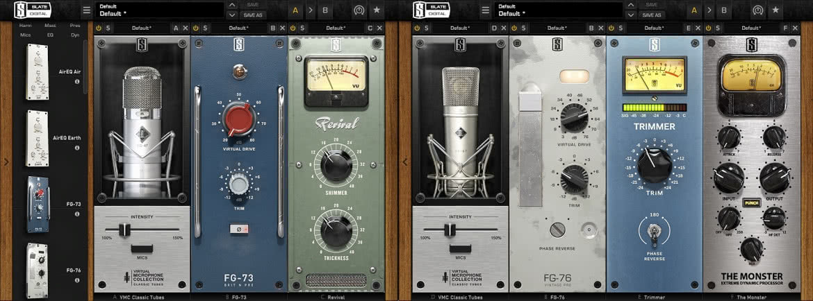Click the info icon under FG-73 in browser
Viewport: 813px width, 301px height.
pos(77,214)
